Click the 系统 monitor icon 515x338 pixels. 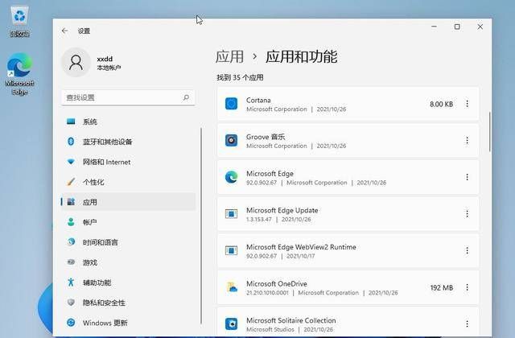tap(71, 122)
